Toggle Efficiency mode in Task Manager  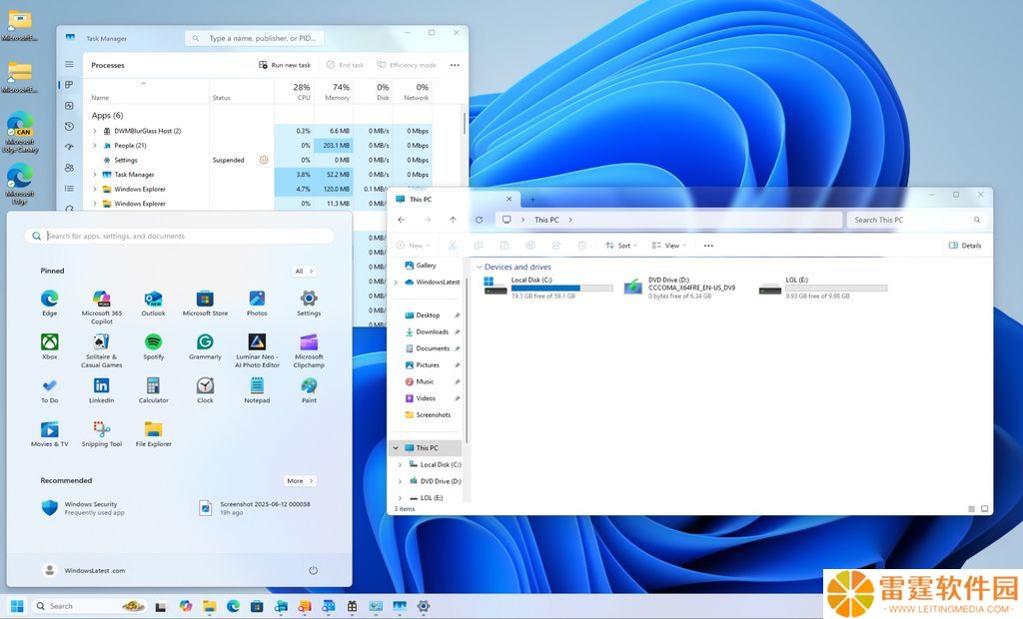(x=407, y=65)
